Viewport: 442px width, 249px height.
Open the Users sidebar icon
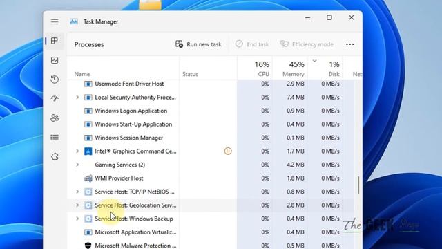pos(55,118)
